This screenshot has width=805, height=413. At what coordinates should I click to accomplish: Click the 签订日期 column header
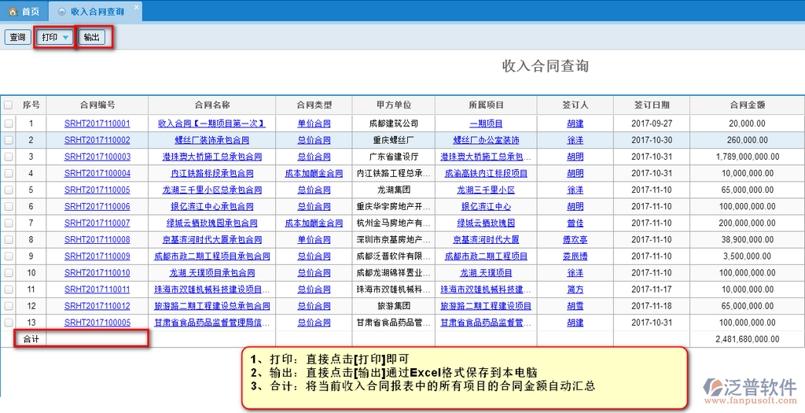click(x=652, y=105)
